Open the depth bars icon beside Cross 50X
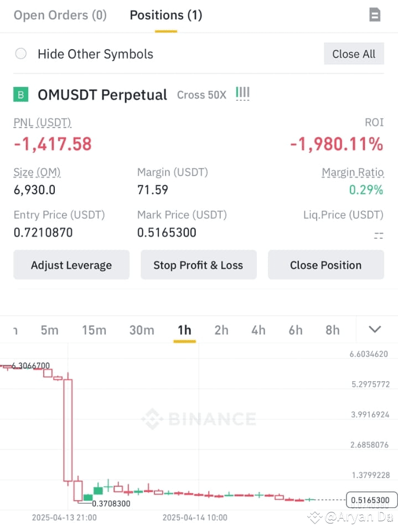This screenshot has width=398, height=529. (242, 94)
